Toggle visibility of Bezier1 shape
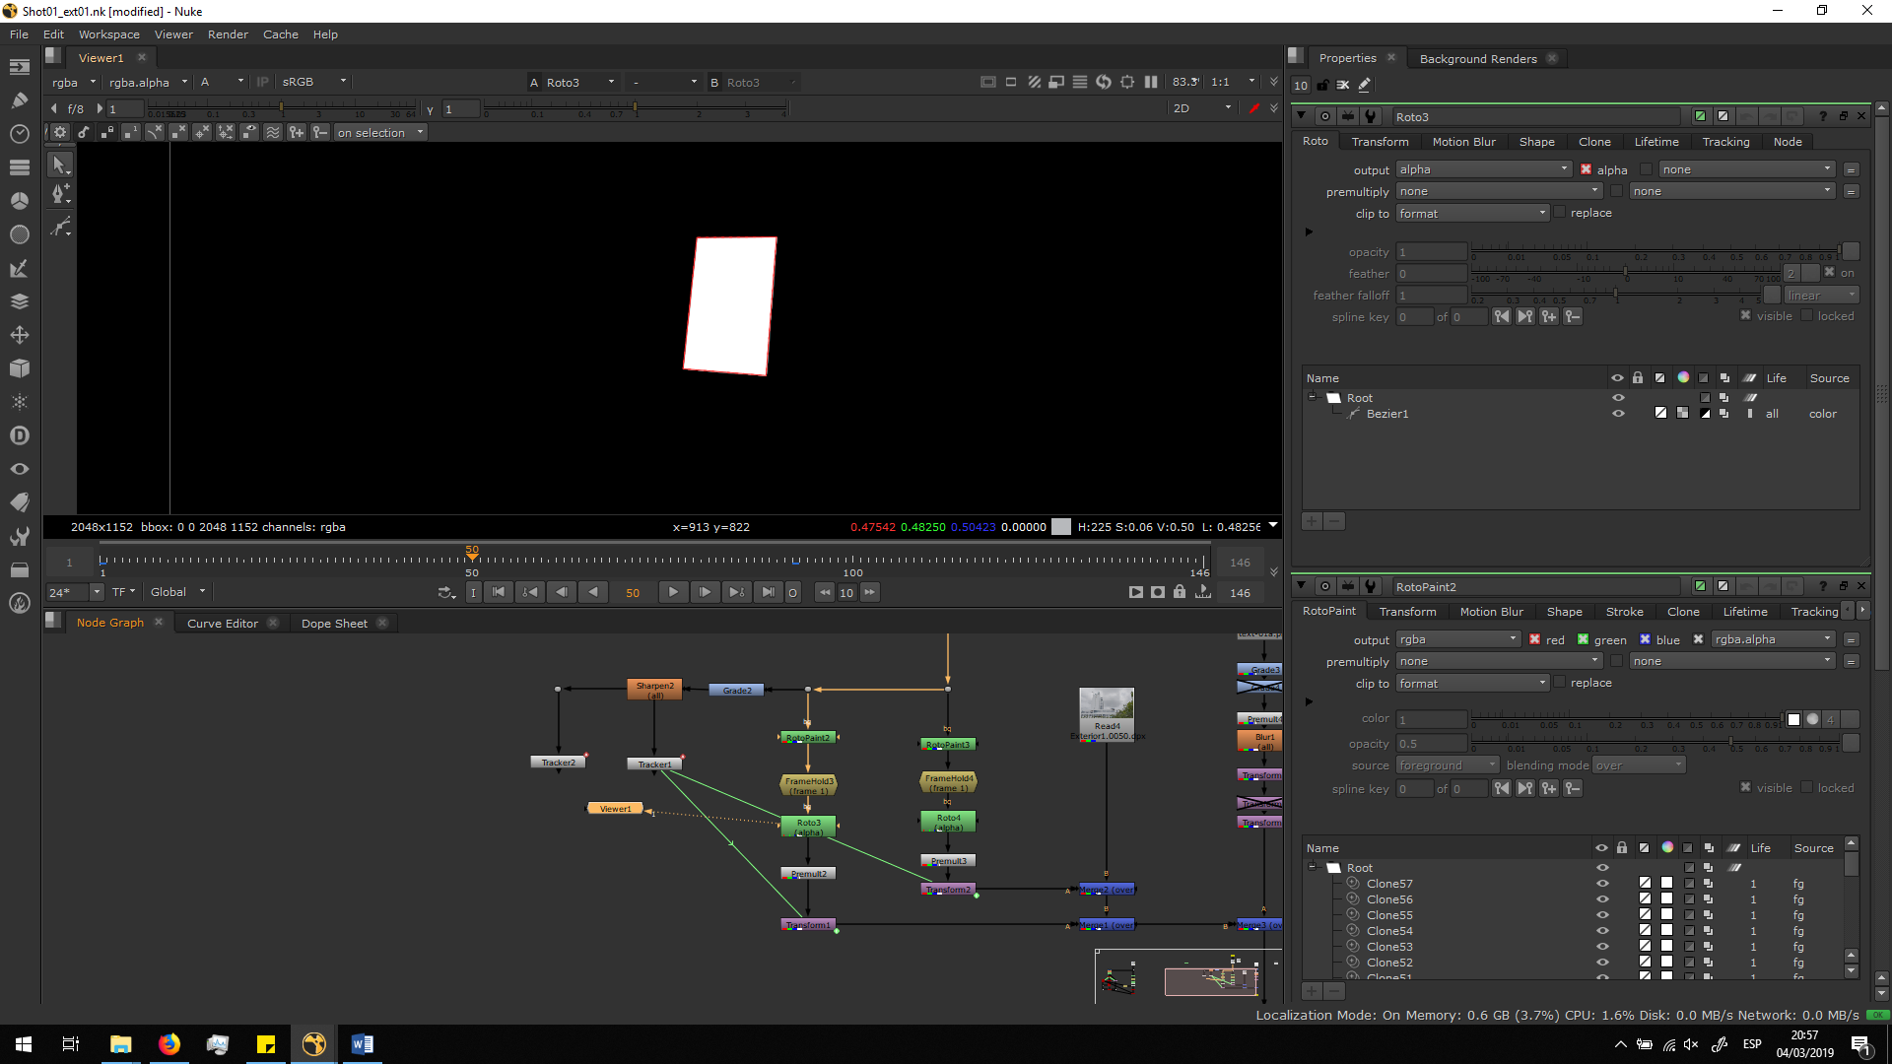 [x=1617, y=414]
